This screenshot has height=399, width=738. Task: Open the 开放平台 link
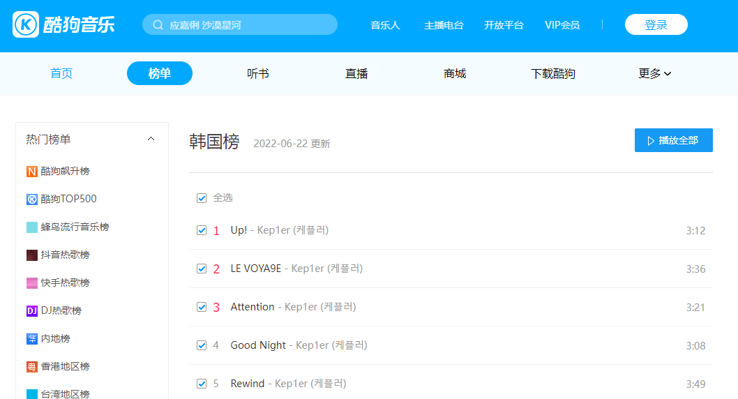(x=504, y=25)
